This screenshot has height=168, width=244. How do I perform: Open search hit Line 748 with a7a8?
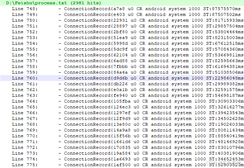[x=122, y=9]
